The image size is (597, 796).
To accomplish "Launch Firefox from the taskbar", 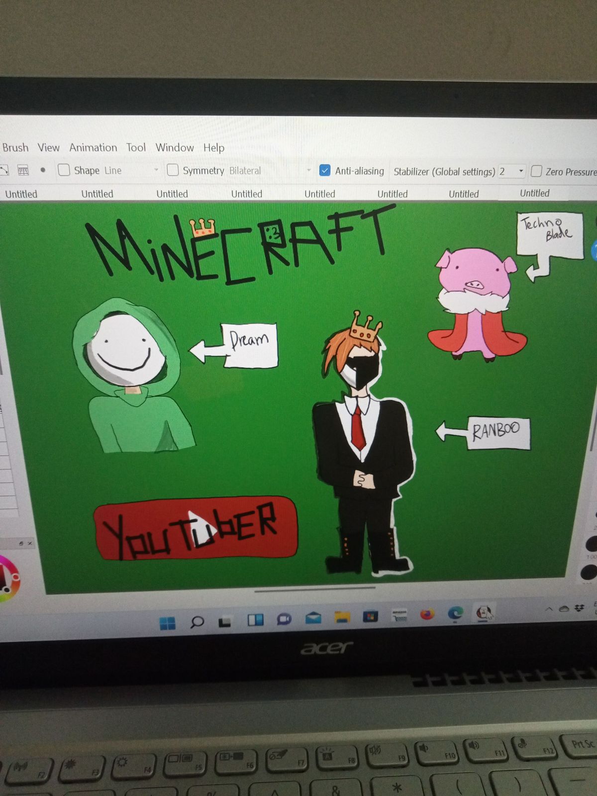I will pos(427,614).
